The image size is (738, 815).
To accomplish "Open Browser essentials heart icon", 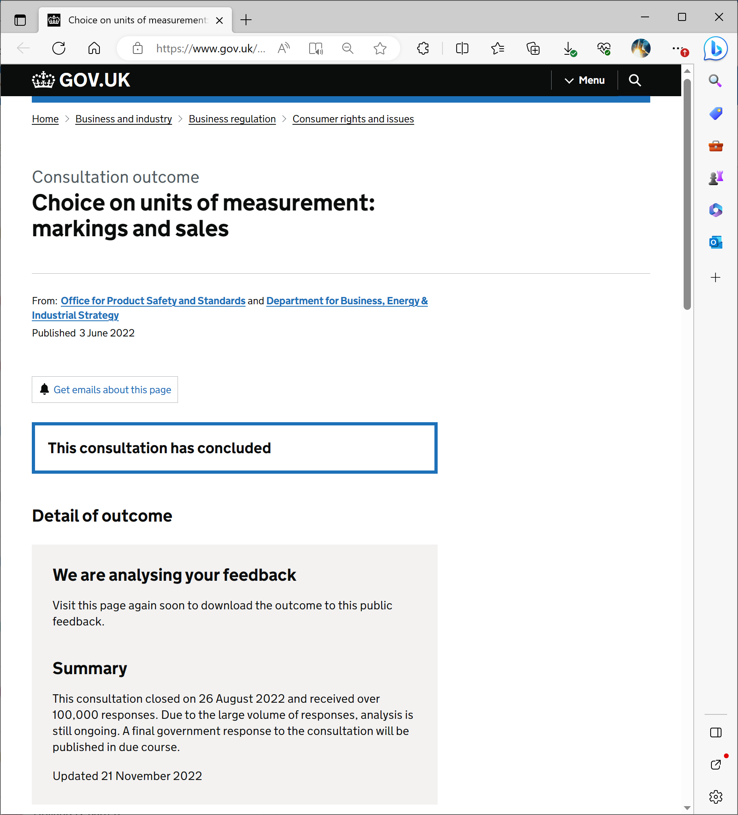I will tap(604, 49).
